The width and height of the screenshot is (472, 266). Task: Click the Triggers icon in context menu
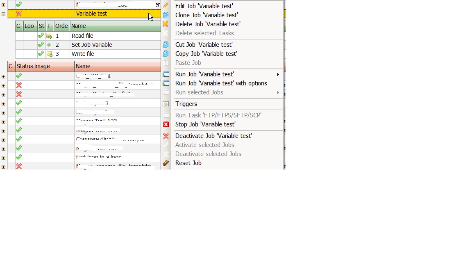(166, 104)
